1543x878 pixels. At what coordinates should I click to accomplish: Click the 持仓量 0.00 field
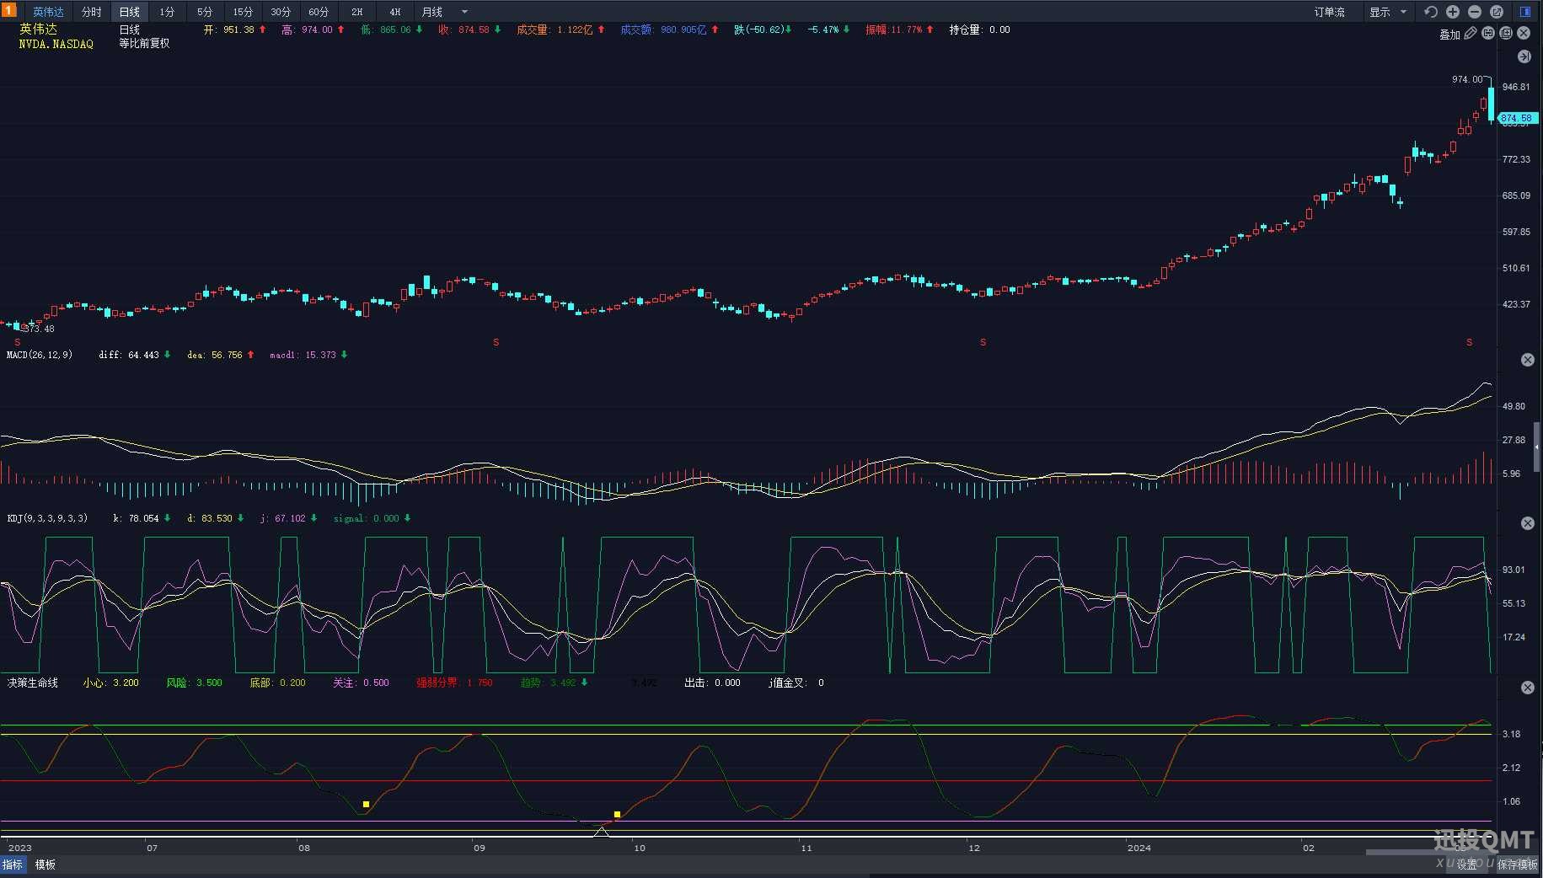[x=979, y=29]
